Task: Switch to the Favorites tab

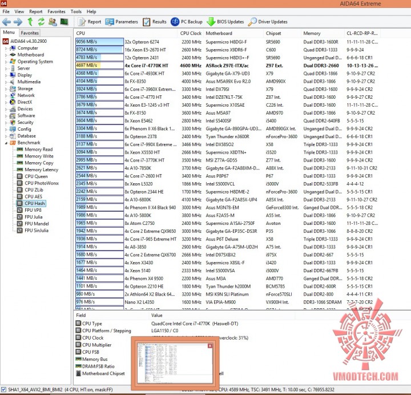Action: pyautogui.click(x=30, y=33)
